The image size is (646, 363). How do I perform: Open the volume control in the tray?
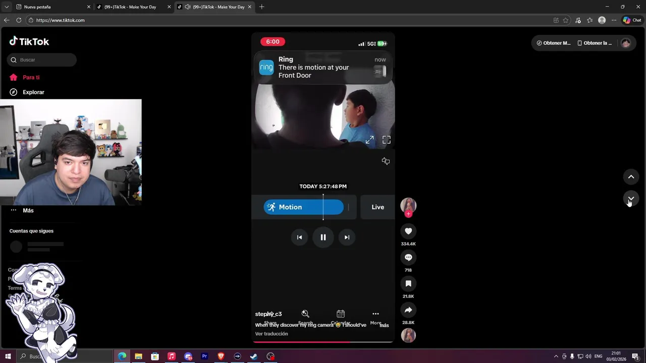click(588, 356)
